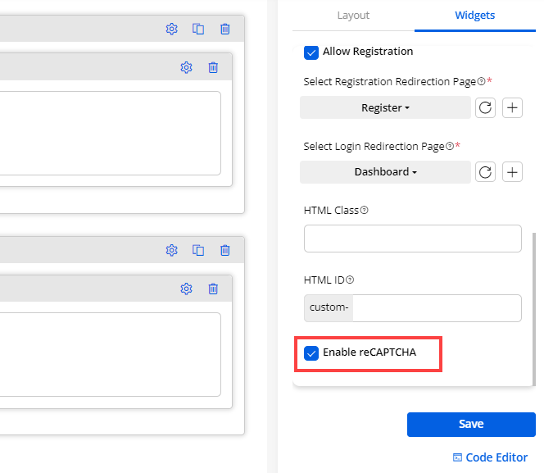Click into the HTML ID input after custom-
The height and width of the screenshot is (473, 544).
click(x=436, y=308)
